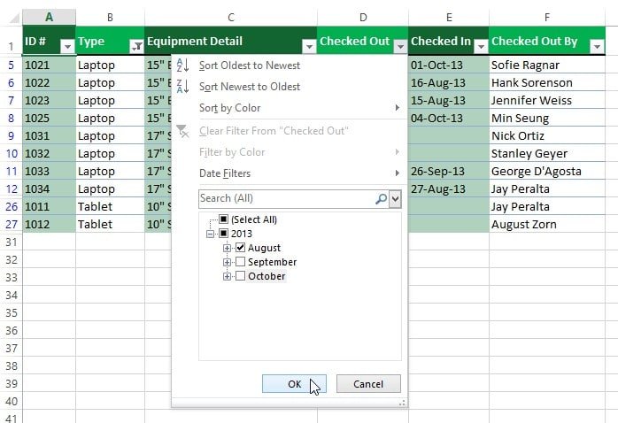Image resolution: width=618 pixels, height=423 pixels.
Task: Open the Sort by Color submenu
Action: tap(289, 108)
